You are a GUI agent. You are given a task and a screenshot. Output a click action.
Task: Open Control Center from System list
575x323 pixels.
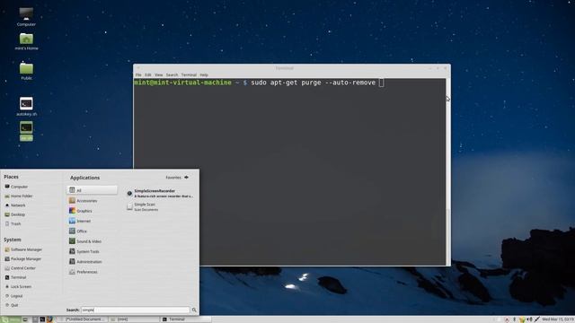(x=20, y=268)
